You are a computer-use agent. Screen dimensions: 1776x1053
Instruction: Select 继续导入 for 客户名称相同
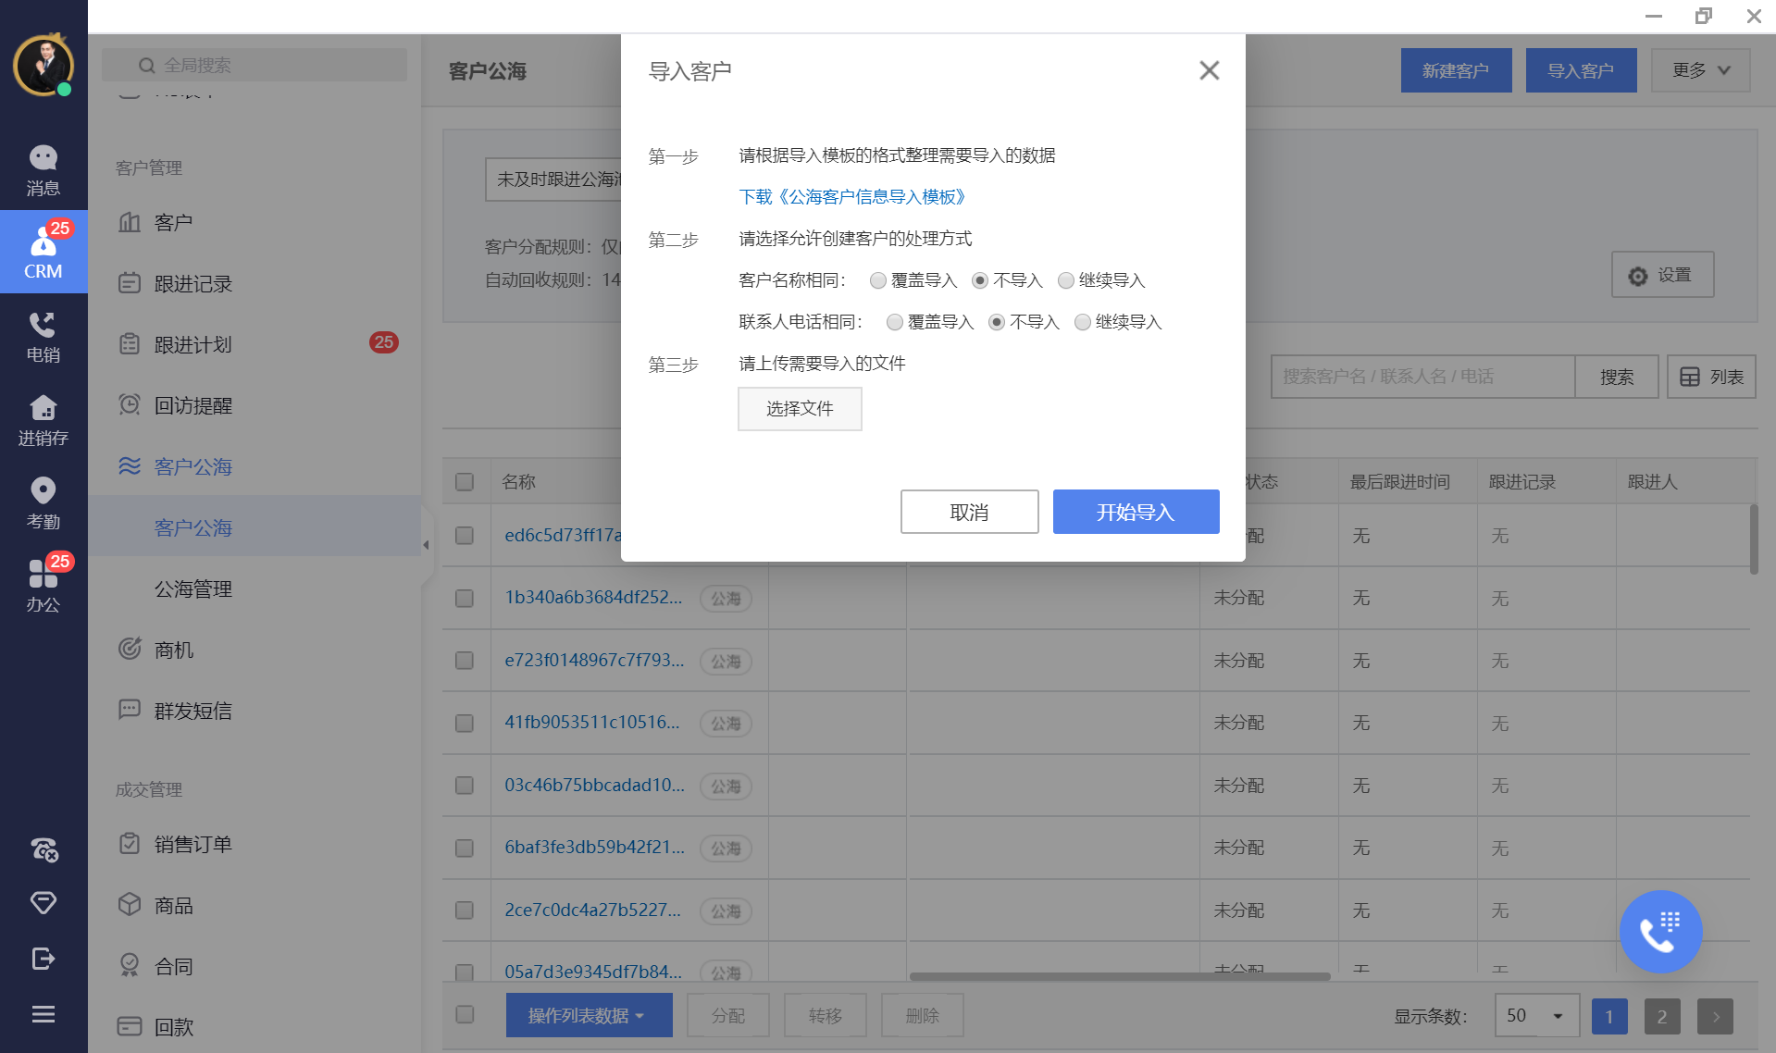[1066, 280]
